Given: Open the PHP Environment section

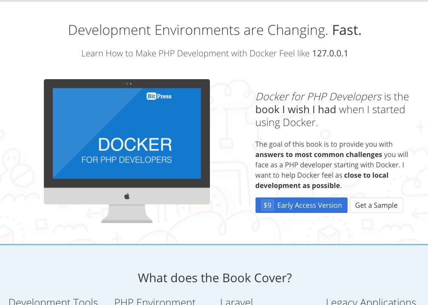Looking at the screenshot, I should [154, 301].
